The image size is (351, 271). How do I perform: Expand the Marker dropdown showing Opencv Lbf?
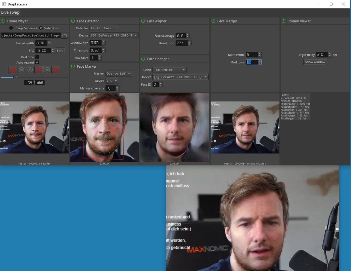pyautogui.click(x=118, y=74)
